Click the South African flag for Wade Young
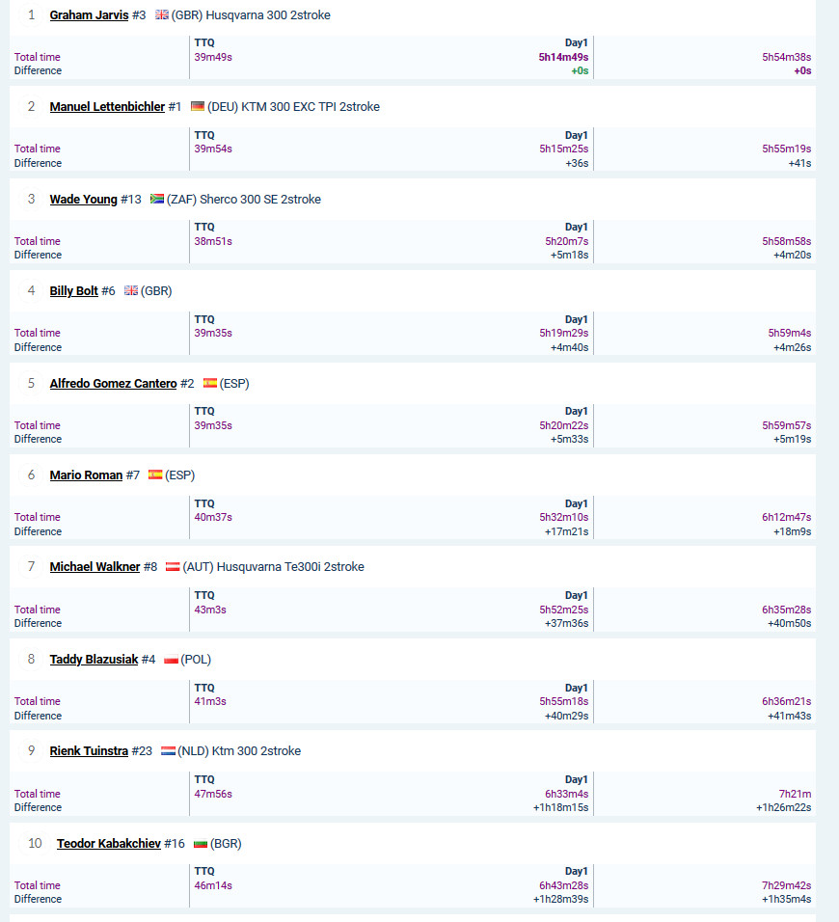This screenshot has width=839, height=922. click(157, 199)
